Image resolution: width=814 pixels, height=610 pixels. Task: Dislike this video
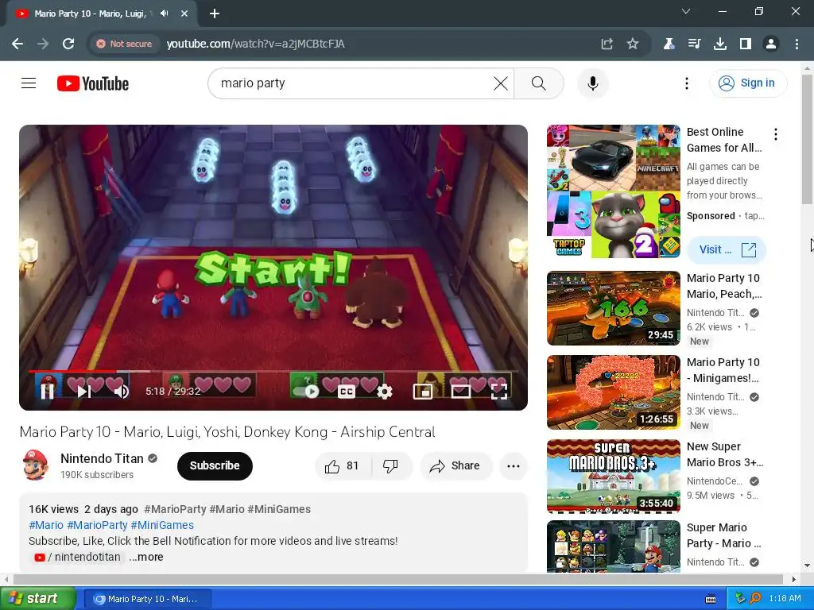(x=391, y=465)
